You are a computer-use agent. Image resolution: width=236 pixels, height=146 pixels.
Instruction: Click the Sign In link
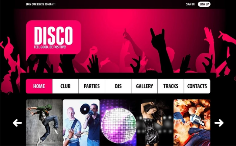coord(190,4)
